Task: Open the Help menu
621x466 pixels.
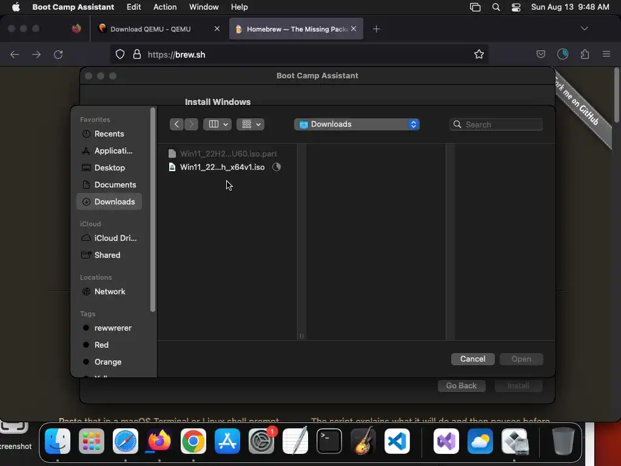Action: pos(239,7)
